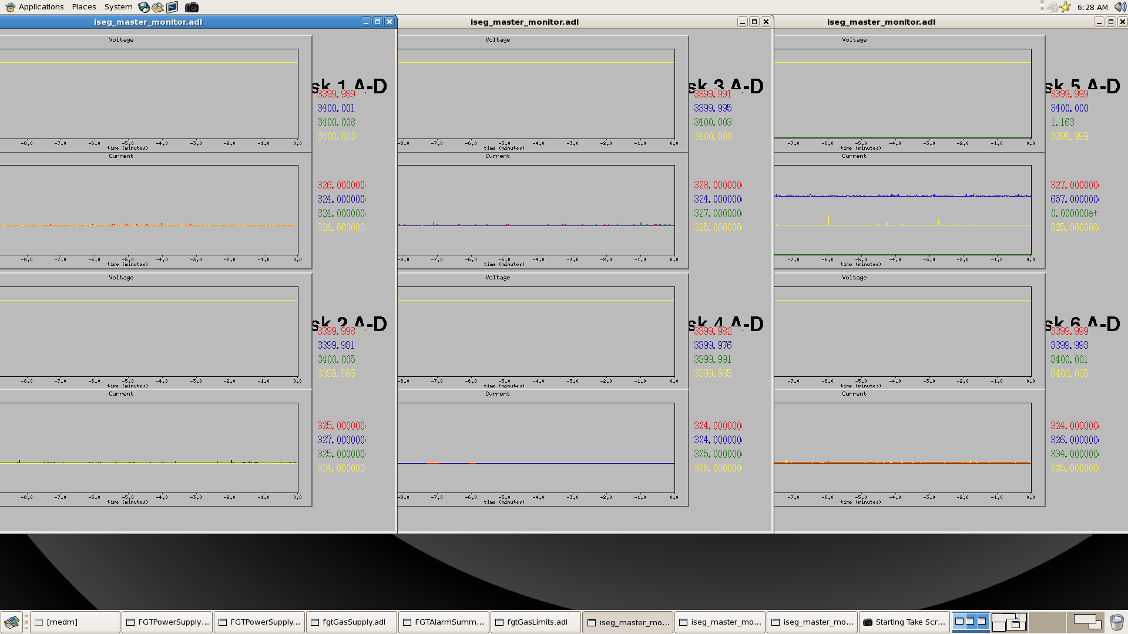1128x634 pixels.
Task: Click the yellow 3399.985 voltage value
Action: [713, 373]
